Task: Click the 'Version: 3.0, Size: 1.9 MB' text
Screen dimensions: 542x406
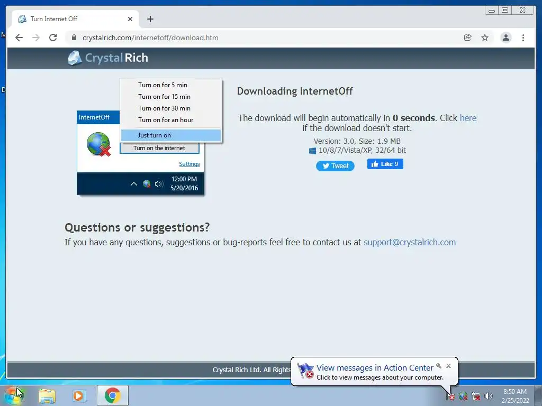Action: 357,141
